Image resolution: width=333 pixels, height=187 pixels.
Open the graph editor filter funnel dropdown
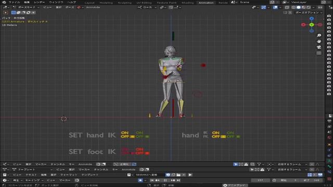(260, 164)
